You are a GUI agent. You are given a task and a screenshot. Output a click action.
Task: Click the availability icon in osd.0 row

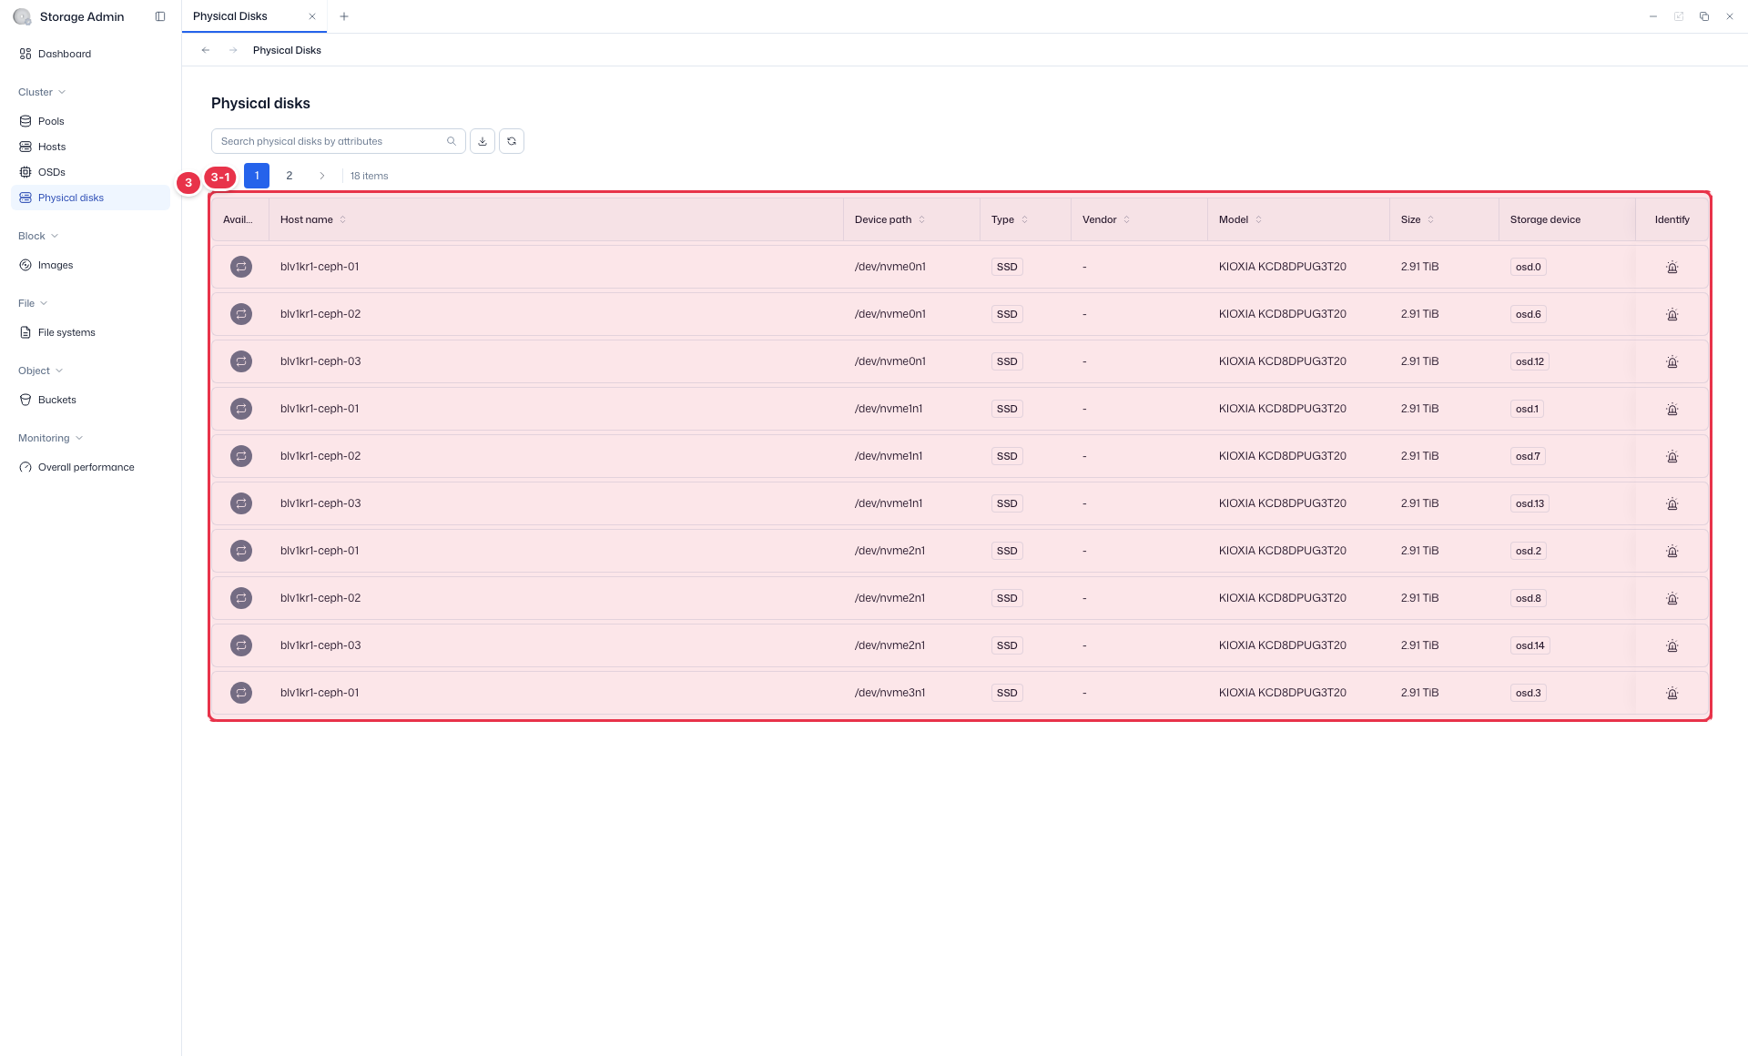[241, 267]
